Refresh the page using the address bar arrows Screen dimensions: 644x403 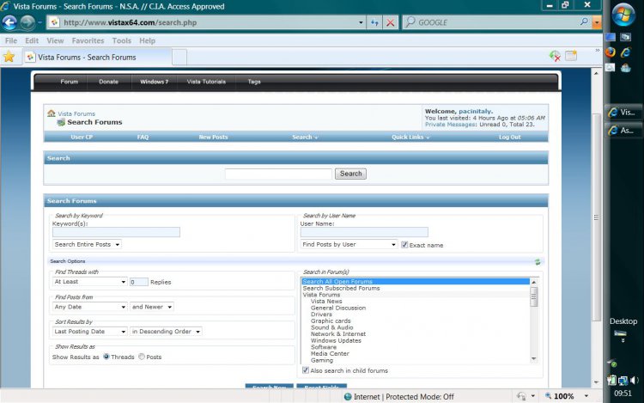(x=374, y=22)
